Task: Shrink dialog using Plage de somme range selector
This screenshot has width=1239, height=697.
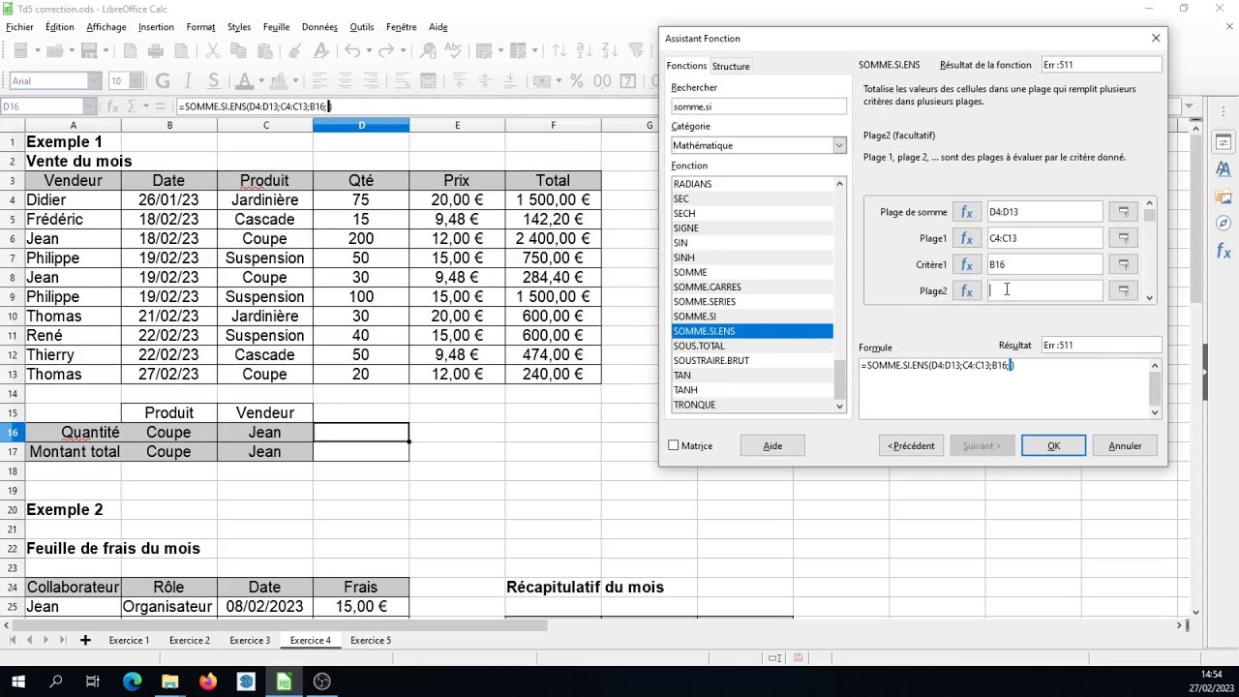Action: [1123, 212]
